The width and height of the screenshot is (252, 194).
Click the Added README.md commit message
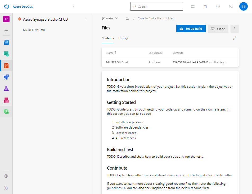pyautogui.click(x=200, y=62)
